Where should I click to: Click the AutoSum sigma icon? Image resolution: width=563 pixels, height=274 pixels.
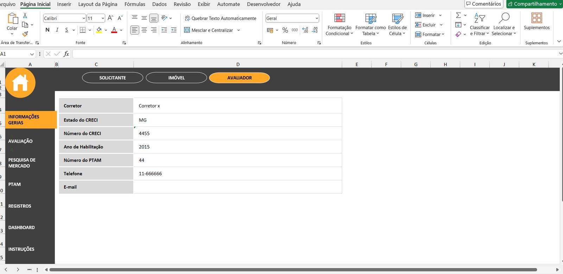click(x=458, y=15)
